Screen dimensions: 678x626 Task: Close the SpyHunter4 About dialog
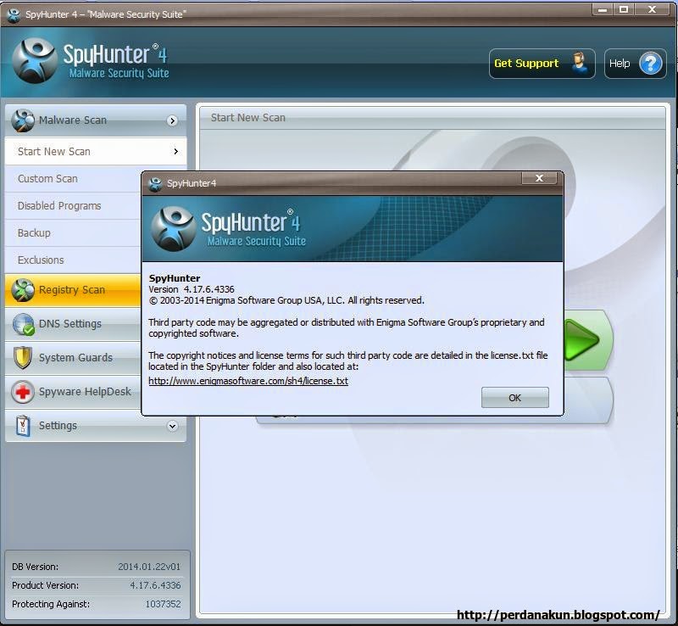(539, 178)
